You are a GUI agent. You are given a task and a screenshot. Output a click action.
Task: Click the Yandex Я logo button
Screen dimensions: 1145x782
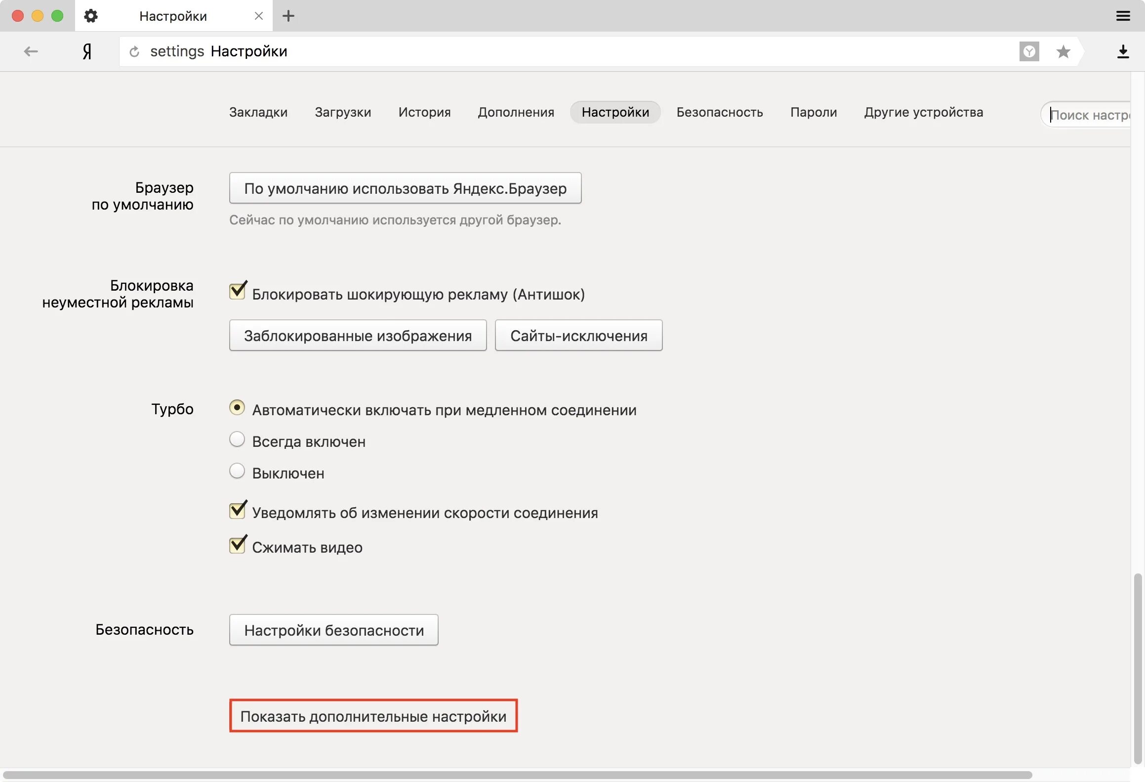tap(87, 51)
